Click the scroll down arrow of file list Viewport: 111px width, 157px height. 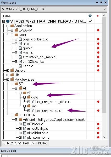click(104, 137)
